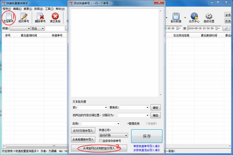Click the 添加单号 toolbar icon in main window
Viewport: 233px width, 155px height.
tap(8, 17)
